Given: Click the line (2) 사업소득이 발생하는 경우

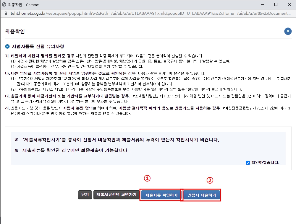Looking at the screenshot, I should [x=77, y=66].
